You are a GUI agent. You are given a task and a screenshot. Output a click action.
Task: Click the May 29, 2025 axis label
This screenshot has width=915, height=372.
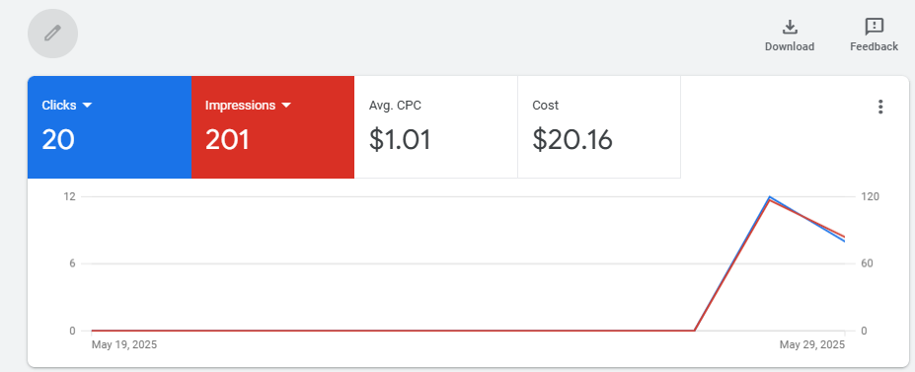coord(811,344)
